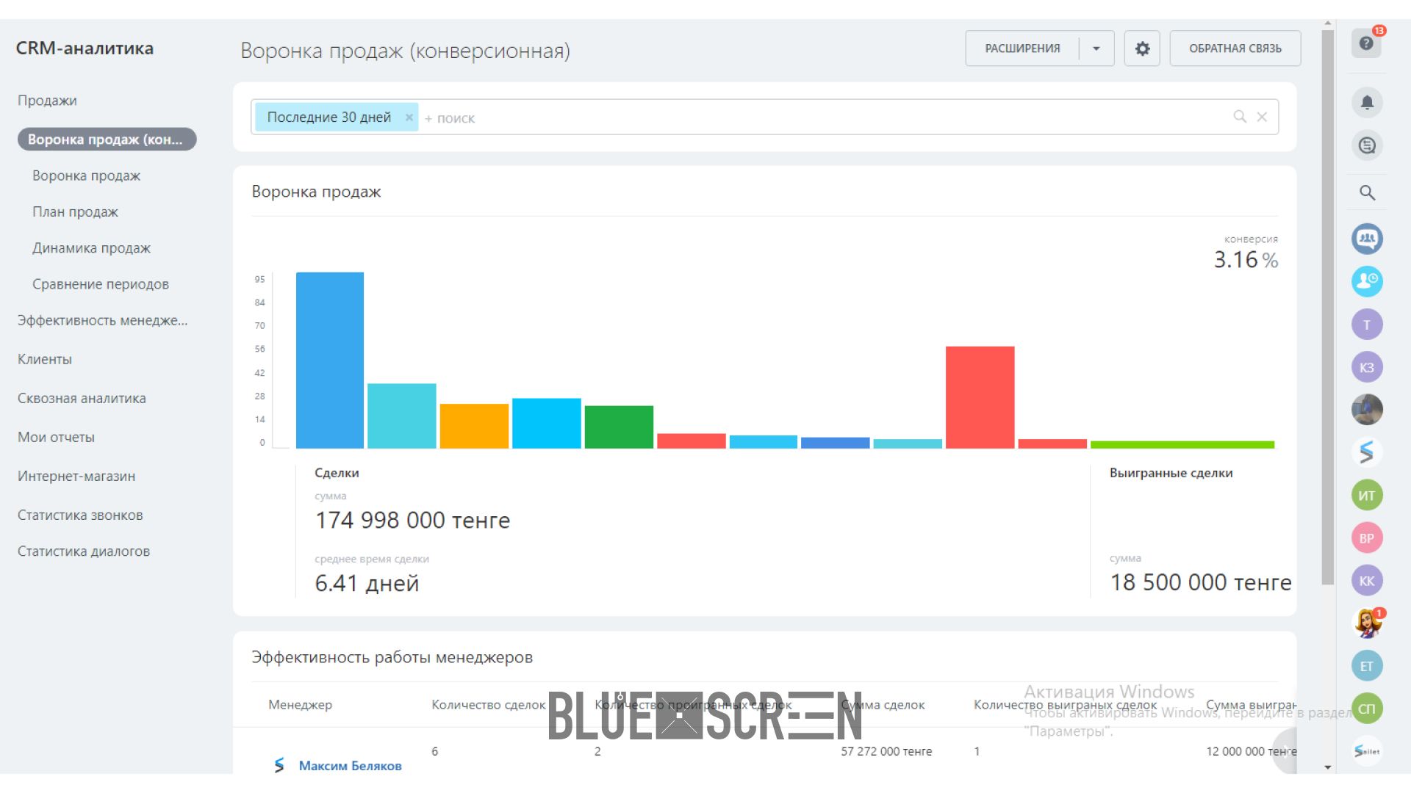Expand the Продажи menu section
The height and width of the screenshot is (793, 1411).
[47, 101]
